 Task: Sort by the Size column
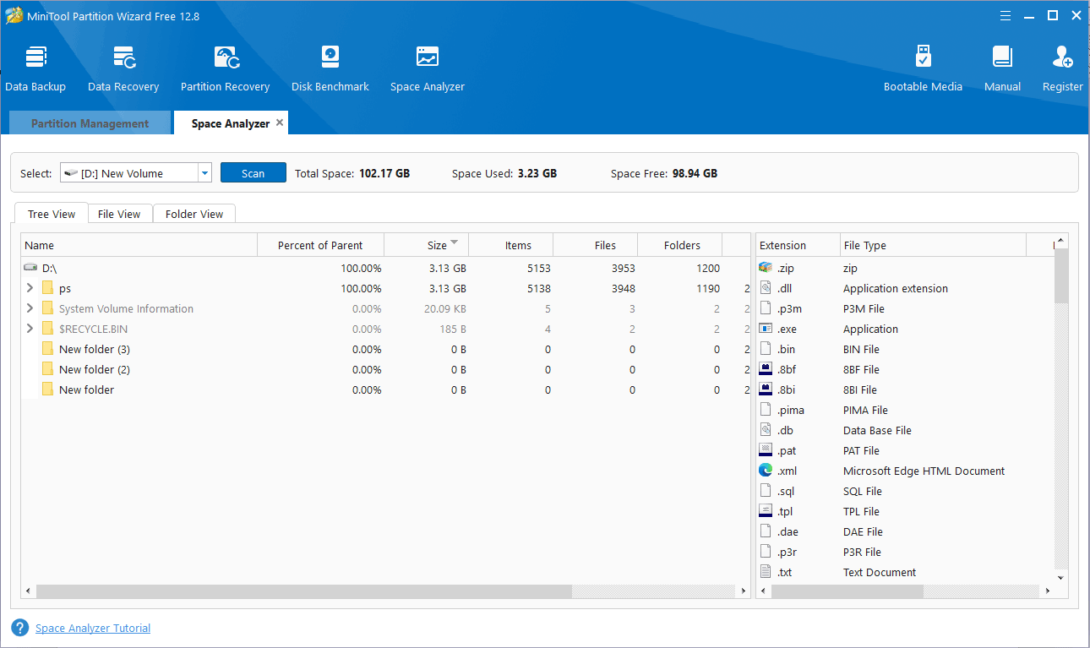click(x=426, y=245)
